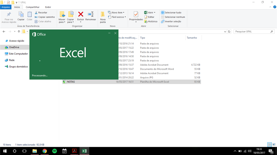Switch to the Exibir tab

point(48,7)
